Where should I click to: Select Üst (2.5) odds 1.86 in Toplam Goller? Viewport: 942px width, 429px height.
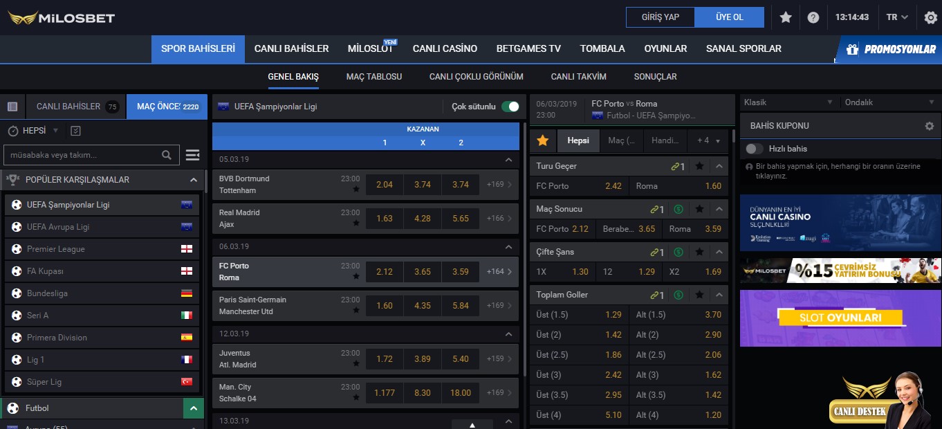pyautogui.click(x=580, y=355)
